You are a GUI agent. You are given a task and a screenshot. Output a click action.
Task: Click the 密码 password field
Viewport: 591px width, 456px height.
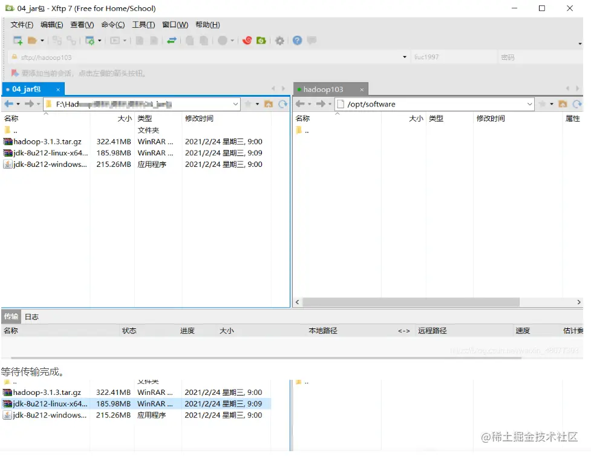[x=540, y=57]
